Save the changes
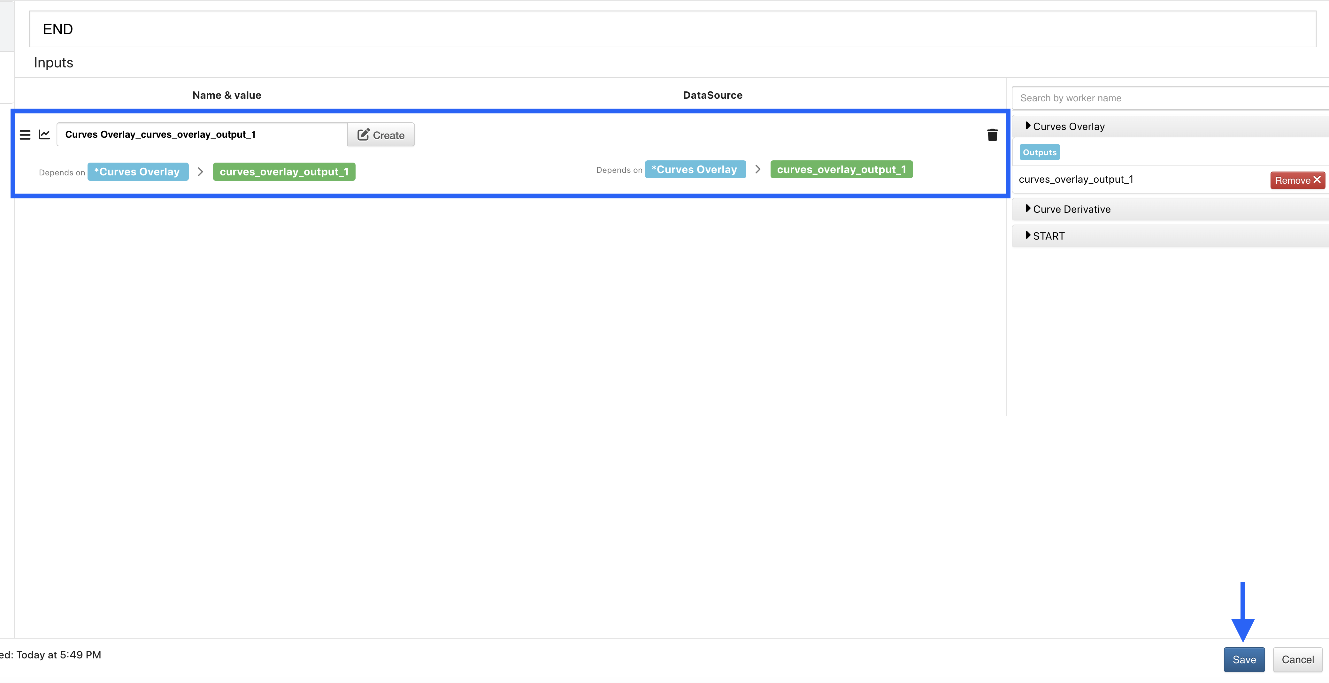 pos(1244,660)
